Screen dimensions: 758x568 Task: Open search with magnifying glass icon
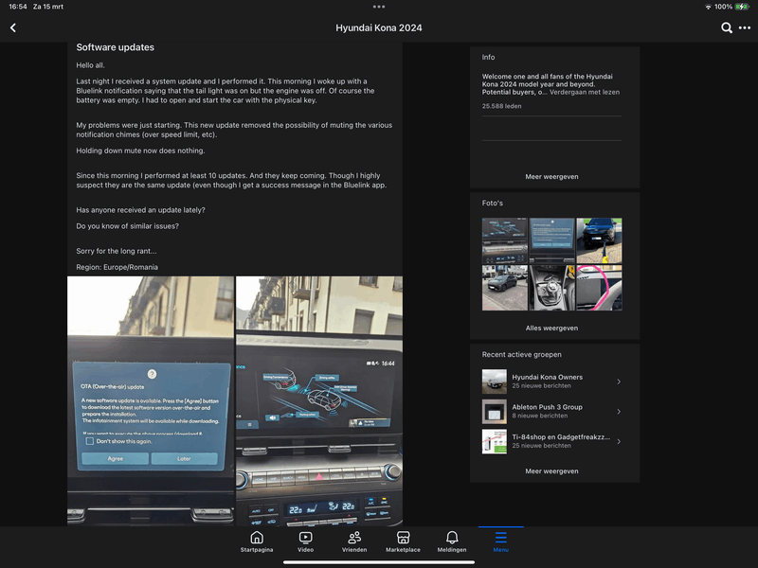pyautogui.click(x=727, y=28)
